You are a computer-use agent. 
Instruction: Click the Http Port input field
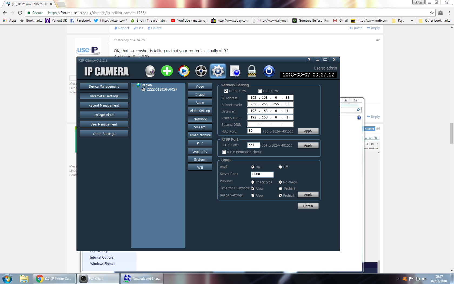coord(254,131)
